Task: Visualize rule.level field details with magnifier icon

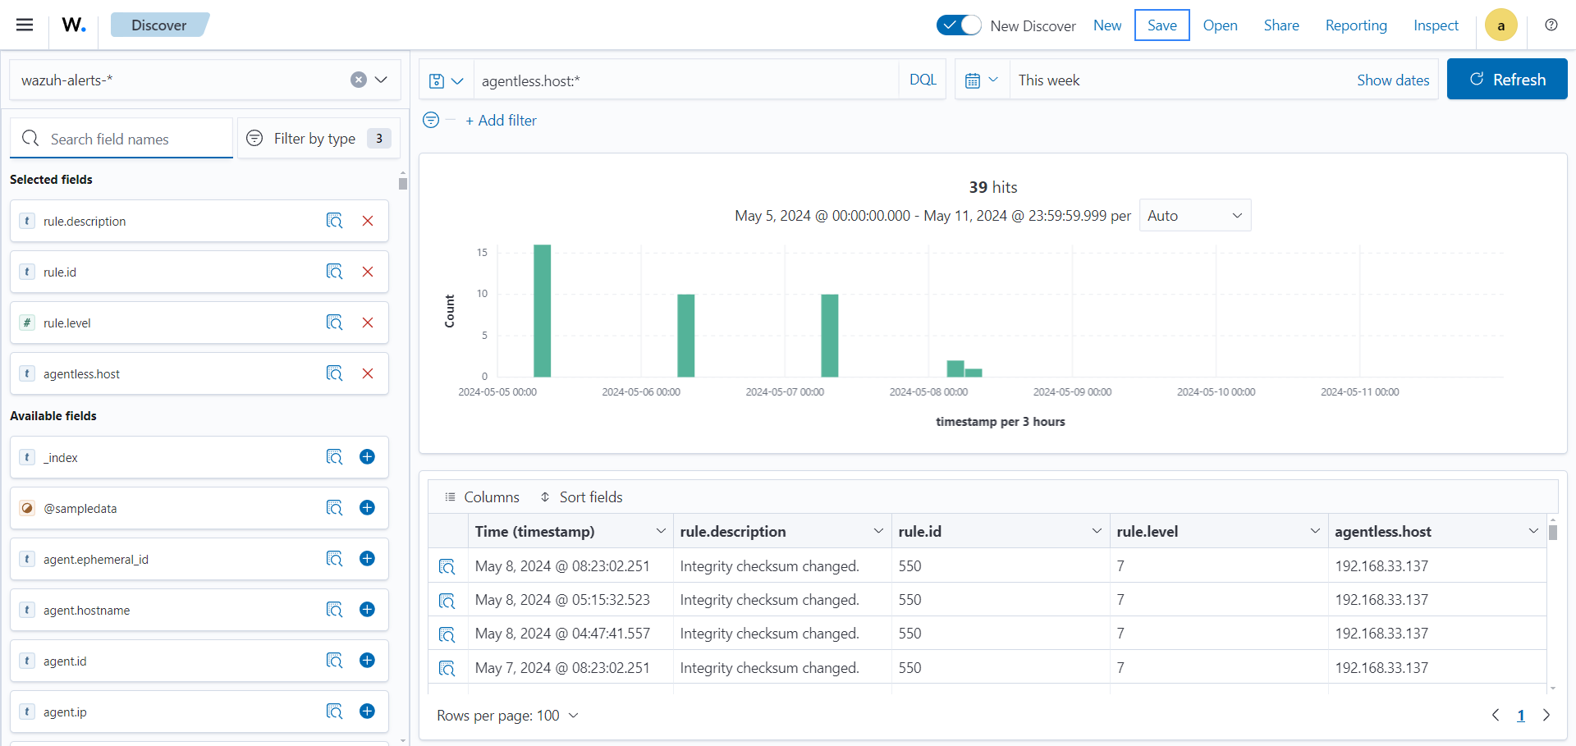Action: point(334,323)
